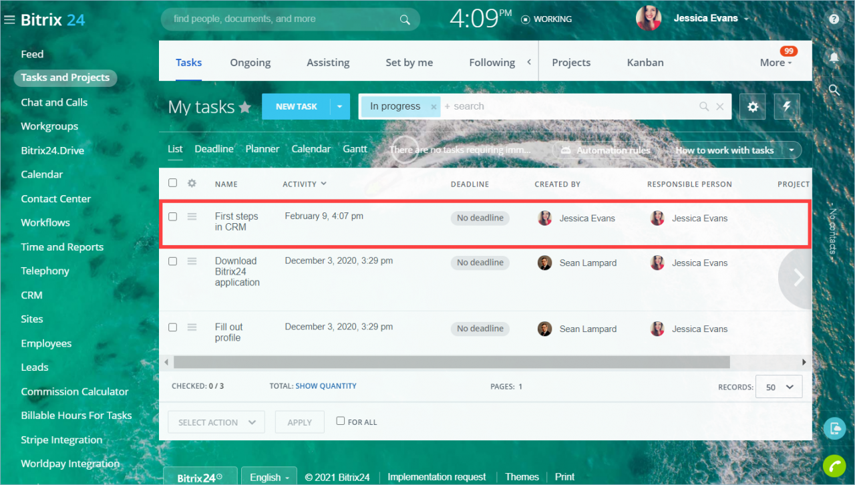The width and height of the screenshot is (855, 485).
Task: Sort by Activity column header
Action: [305, 184]
